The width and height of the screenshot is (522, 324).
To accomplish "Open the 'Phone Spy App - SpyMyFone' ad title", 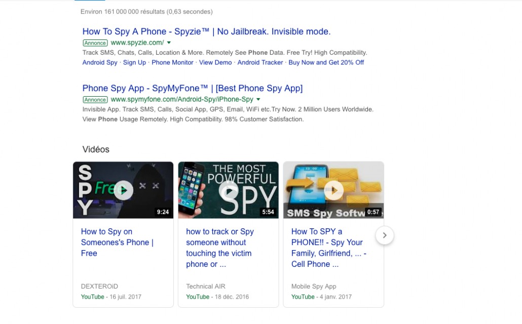I will coord(193,88).
